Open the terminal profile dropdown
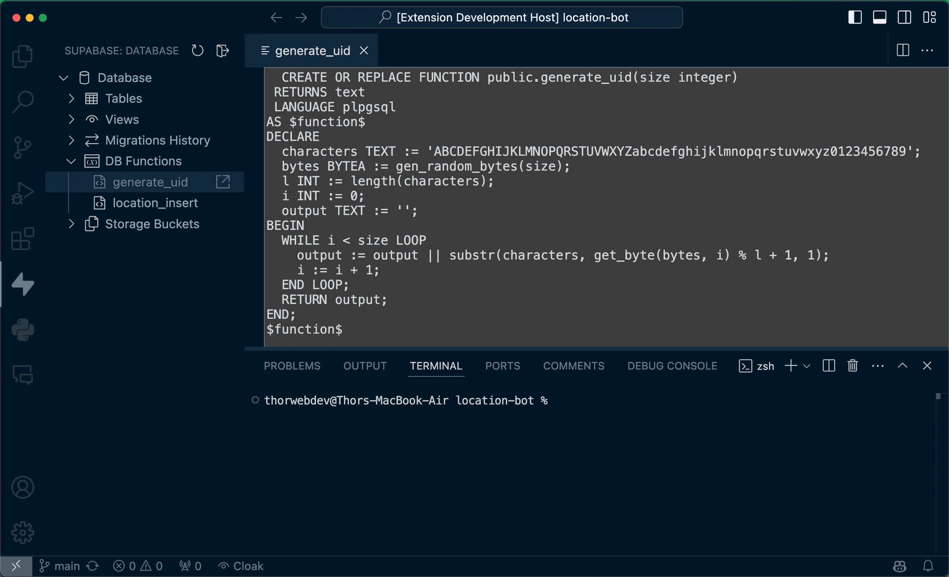 (808, 366)
